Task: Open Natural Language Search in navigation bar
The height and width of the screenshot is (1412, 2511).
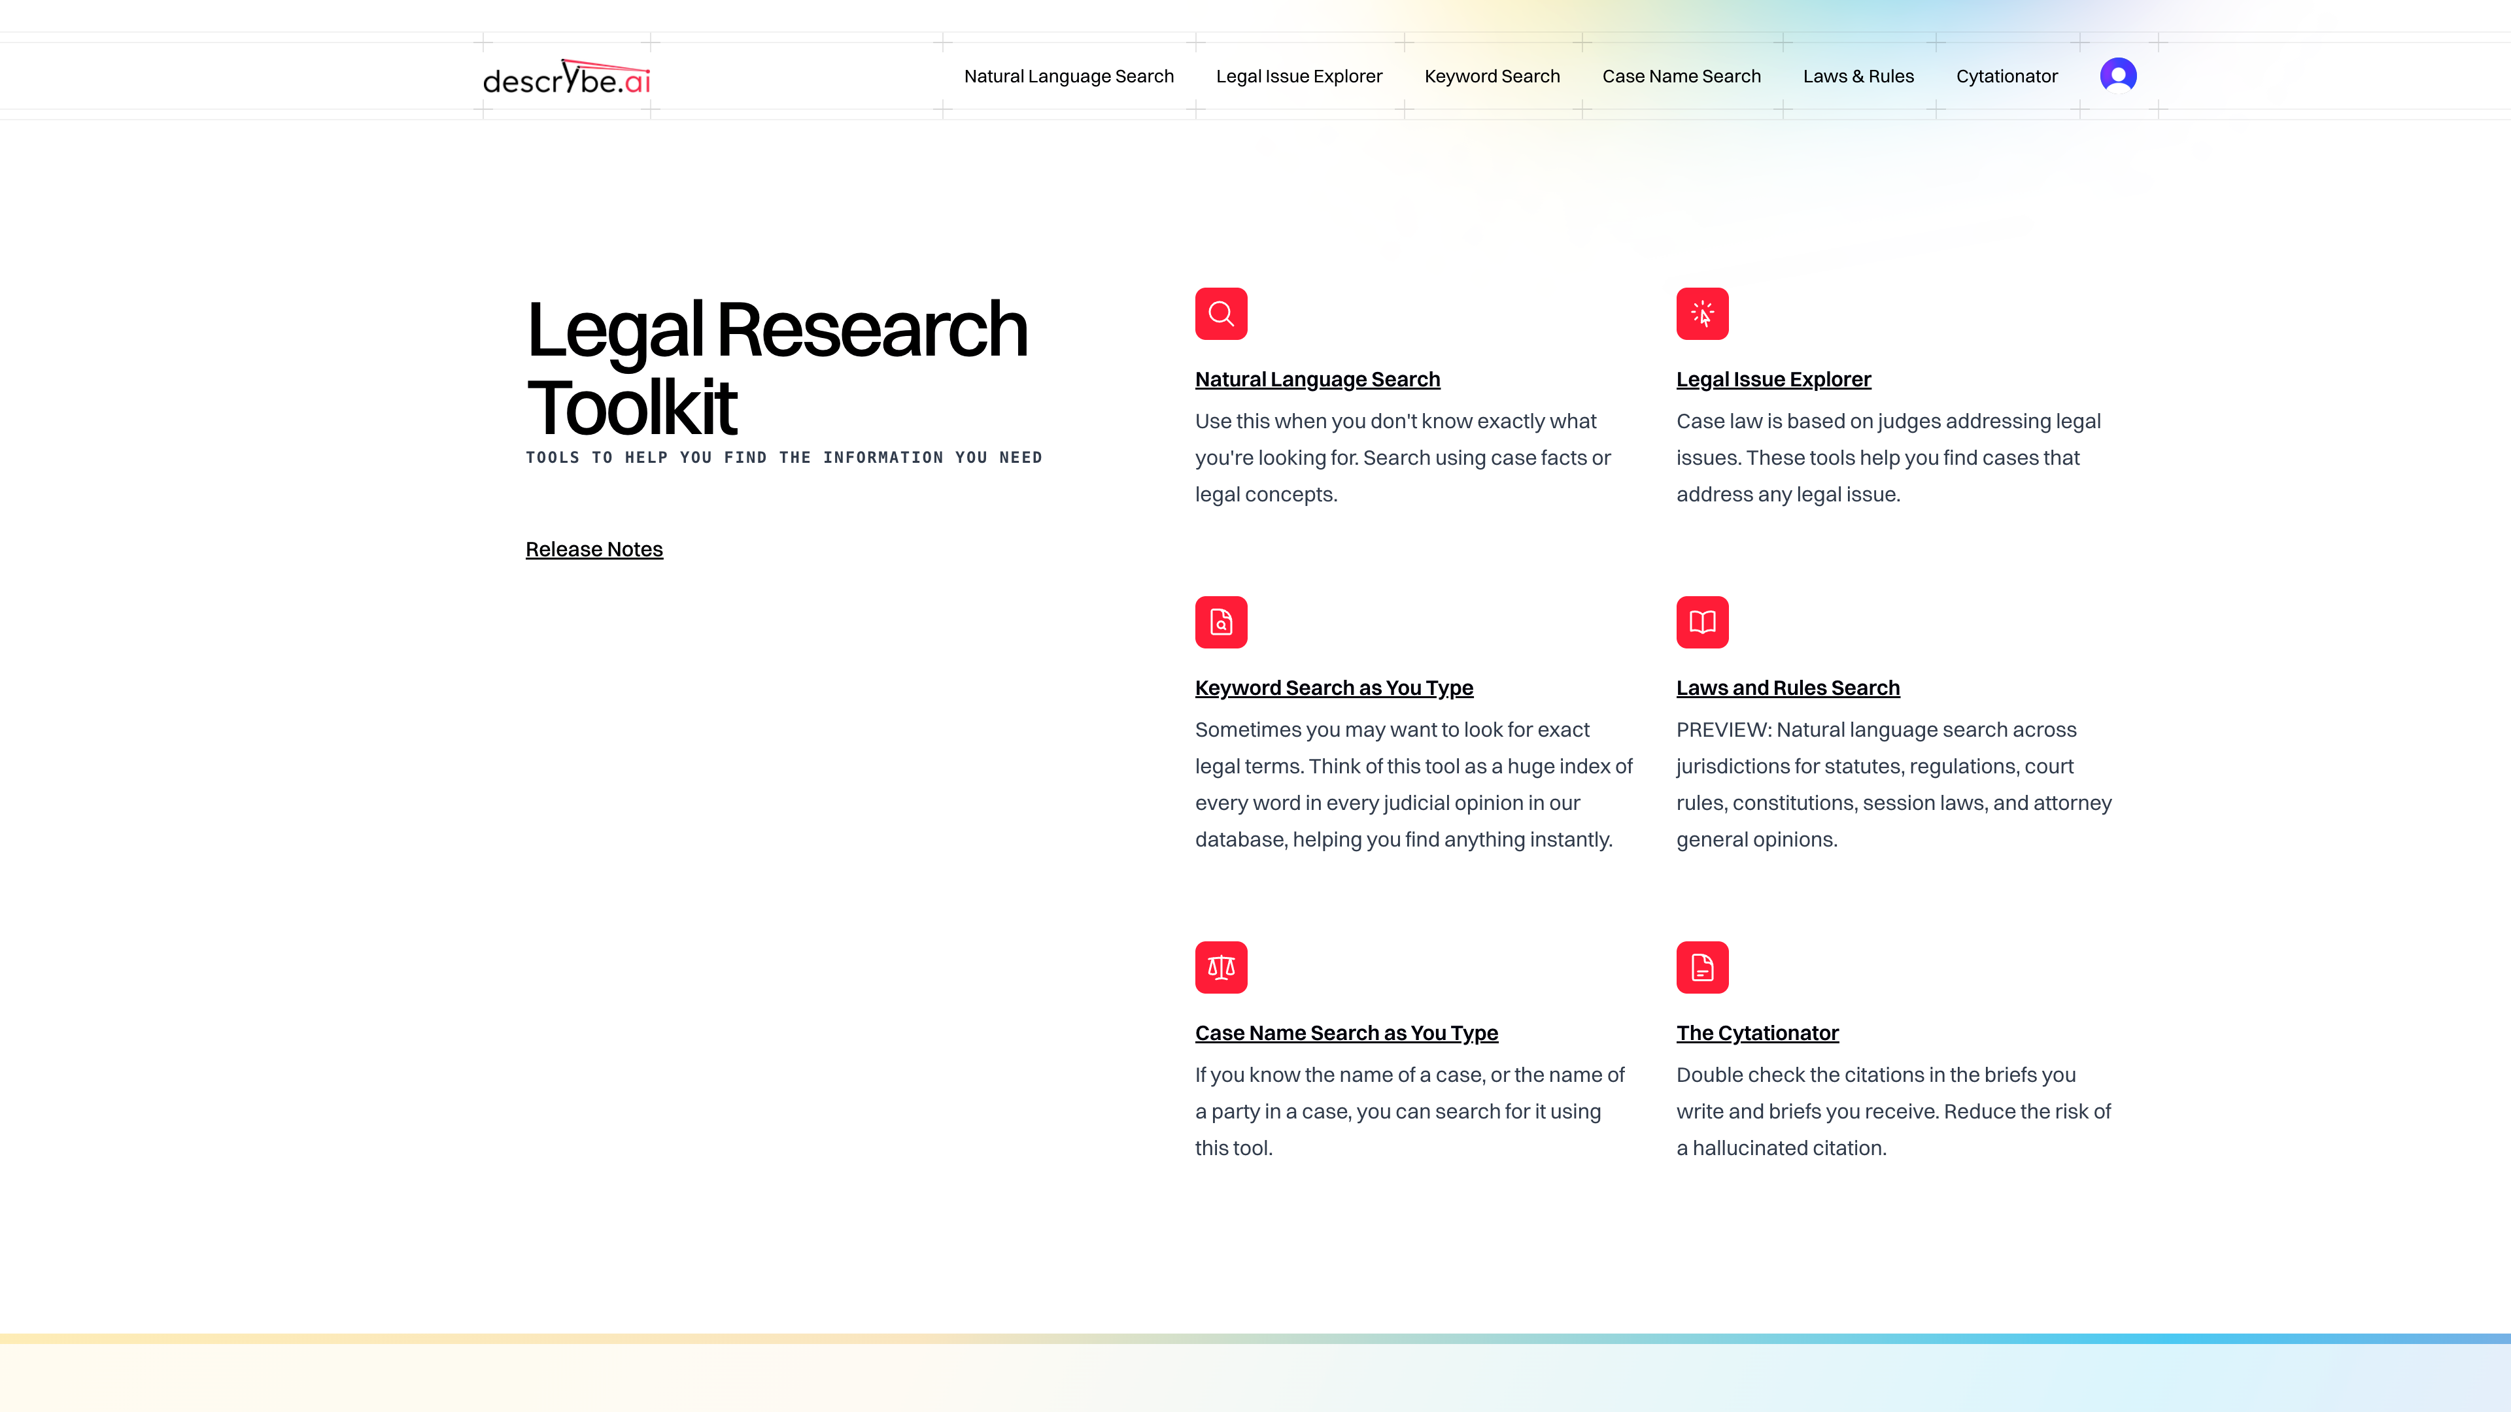Action: (1068, 76)
